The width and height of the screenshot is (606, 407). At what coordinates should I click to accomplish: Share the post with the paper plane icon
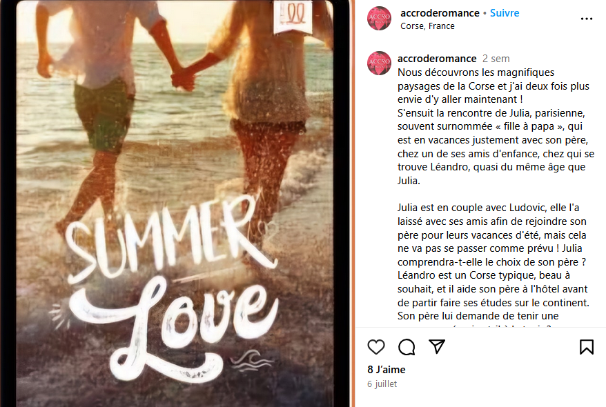click(437, 346)
